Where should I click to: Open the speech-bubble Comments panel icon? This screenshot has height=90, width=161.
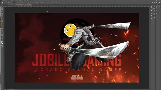(x=157, y=13)
